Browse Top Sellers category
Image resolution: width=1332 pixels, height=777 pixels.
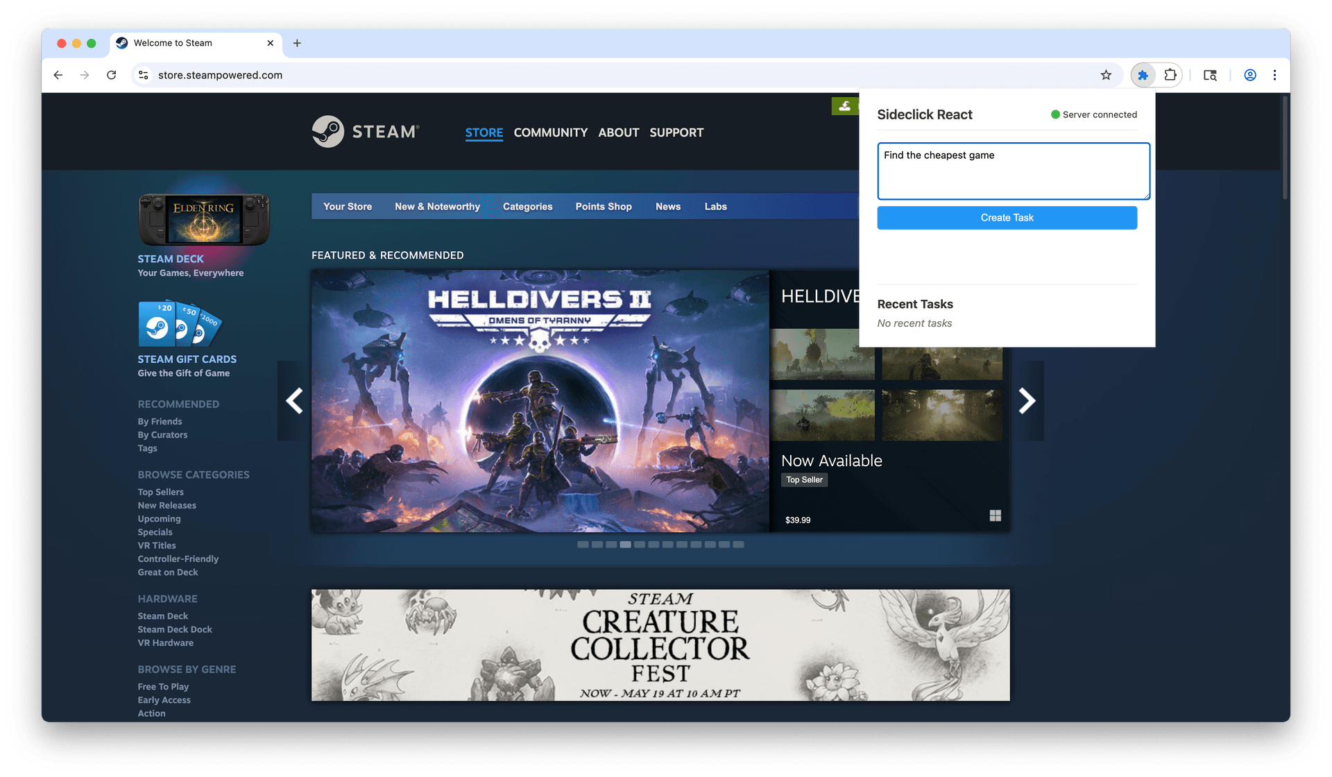pos(160,492)
